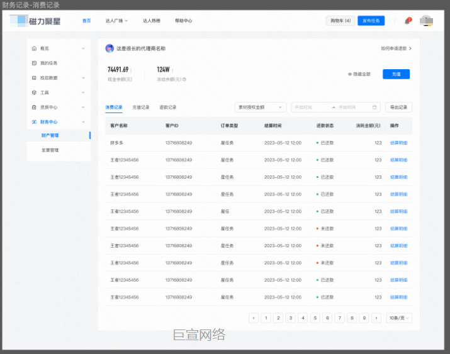The height and width of the screenshot is (354, 450).
Task: Click the 这是很长的代理商名称 agent name
Action: pyautogui.click(x=141, y=48)
